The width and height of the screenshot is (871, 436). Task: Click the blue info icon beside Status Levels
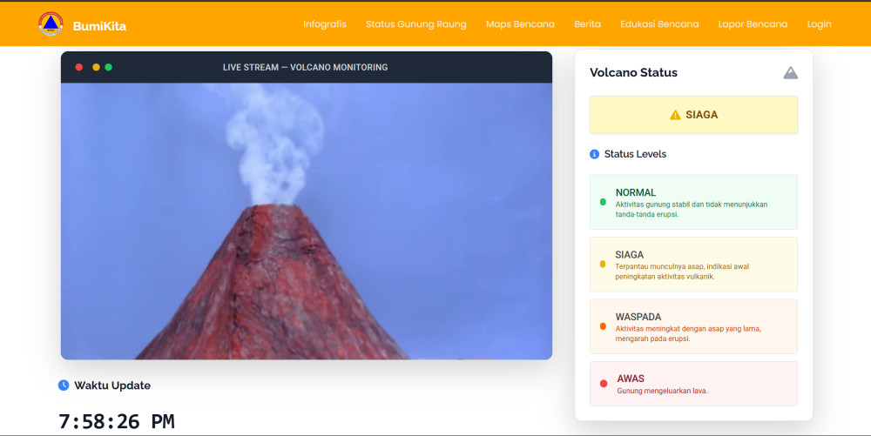[x=595, y=154]
